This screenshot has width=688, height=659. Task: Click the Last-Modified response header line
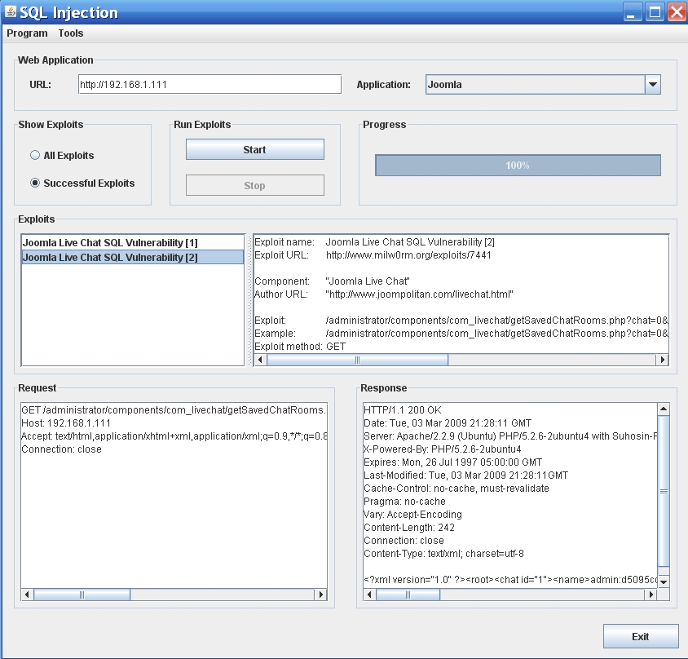[466, 475]
